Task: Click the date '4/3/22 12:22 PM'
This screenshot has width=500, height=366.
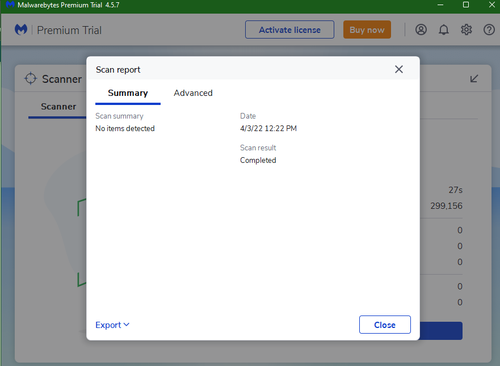Action: point(268,128)
